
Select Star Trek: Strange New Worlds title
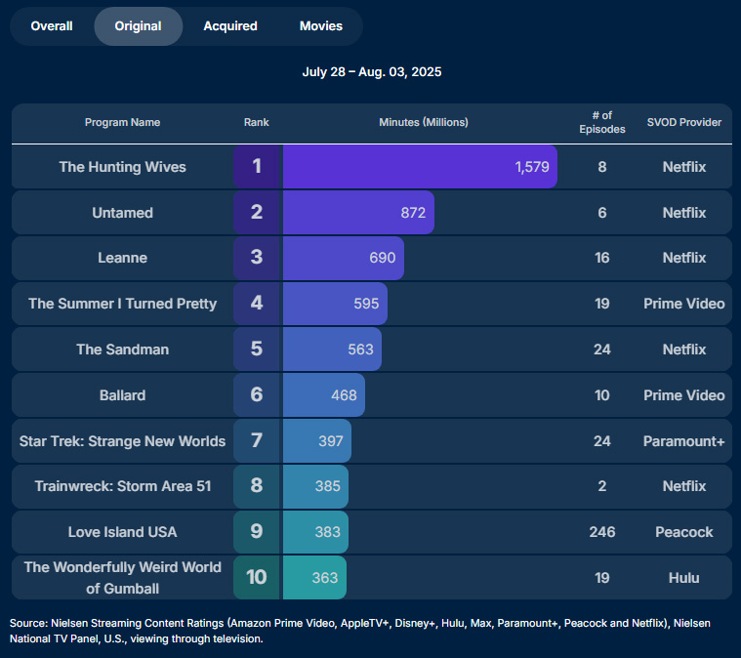(x=122, y=441)
